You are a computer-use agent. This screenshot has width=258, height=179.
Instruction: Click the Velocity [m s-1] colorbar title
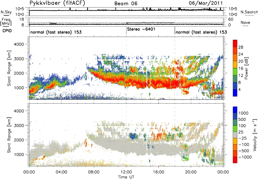(255, 135)
